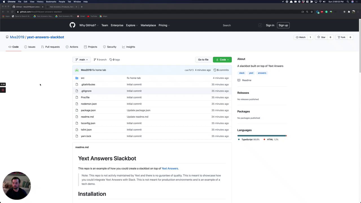Click the TypeScript 98.8% language entry

[x=249, y=140]
